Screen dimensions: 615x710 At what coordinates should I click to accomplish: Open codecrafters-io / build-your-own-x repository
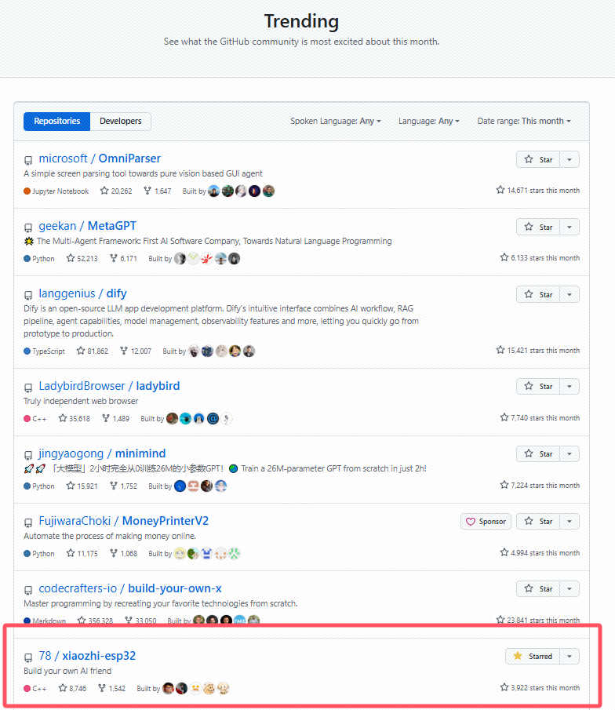click(130, 588)
